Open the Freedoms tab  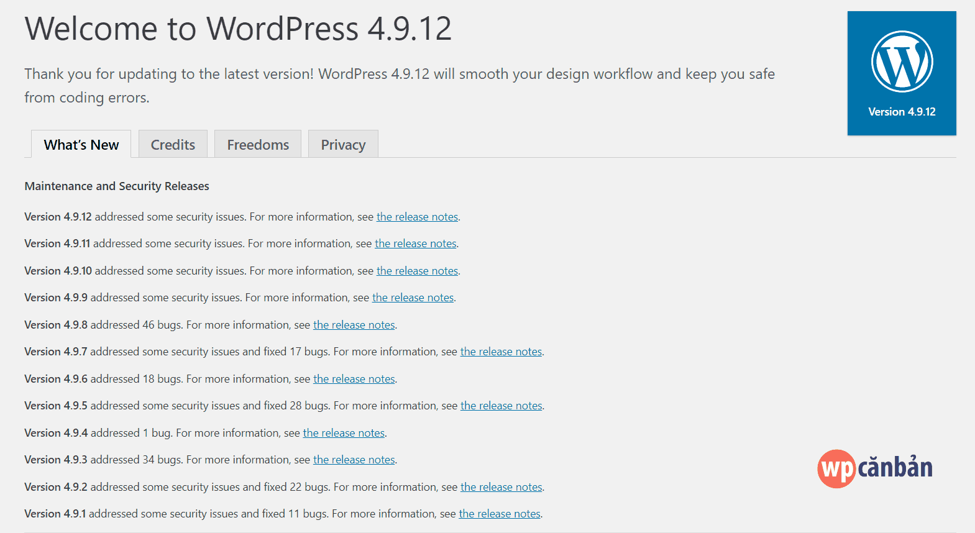(x=258, y=144)
